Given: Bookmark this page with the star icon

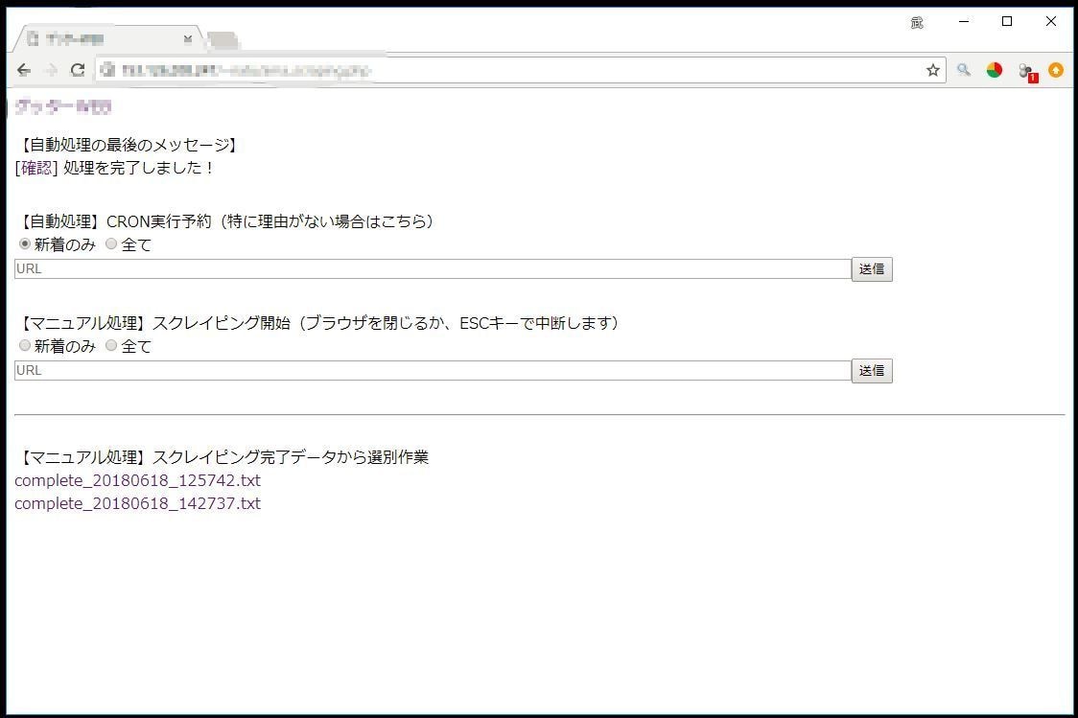Looking at the screenshot, I should (932, 70).
